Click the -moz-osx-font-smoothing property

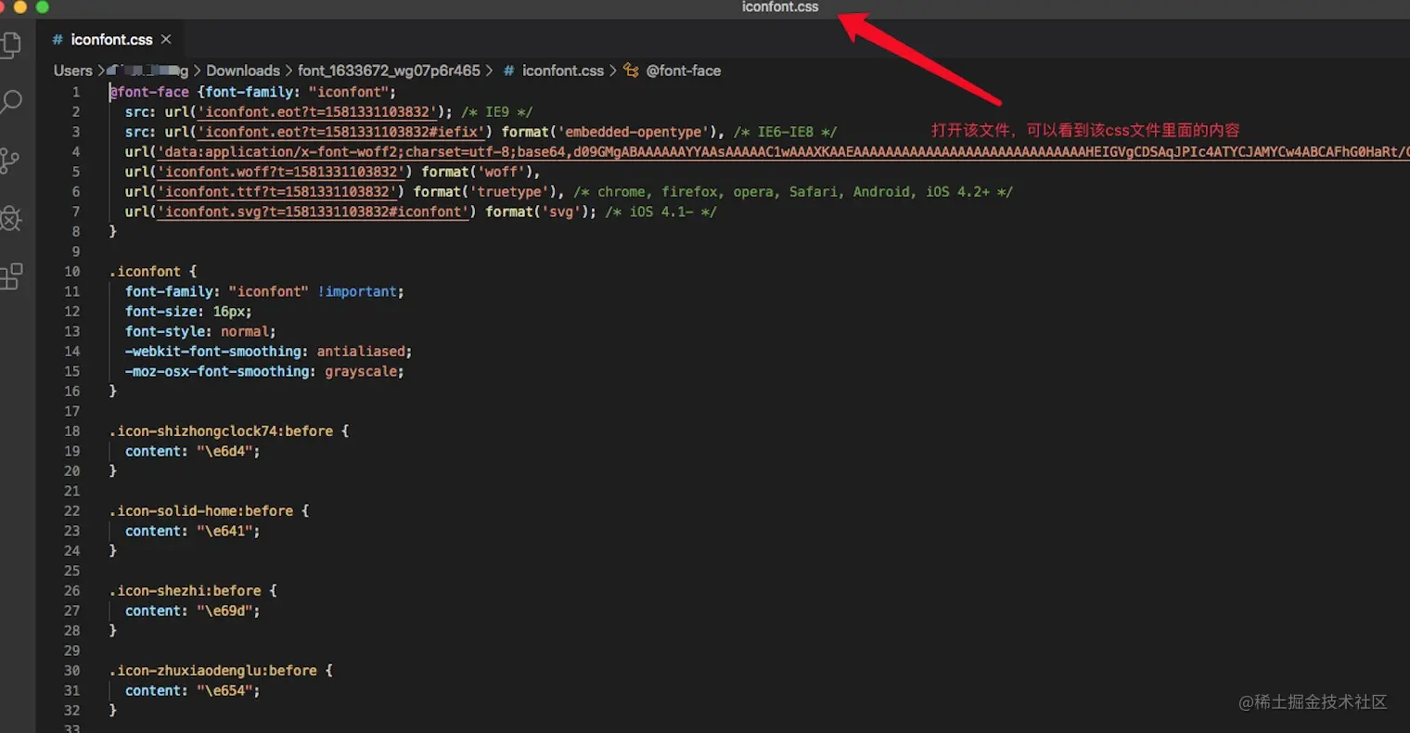(x=216, y=371)
